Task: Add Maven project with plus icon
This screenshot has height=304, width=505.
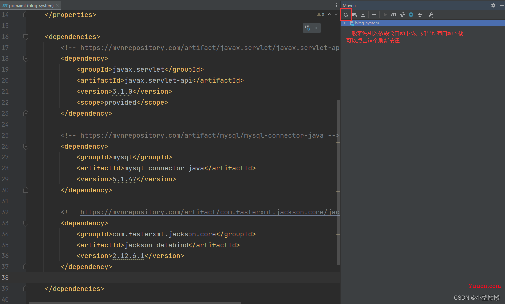Action: coord(374,15)
